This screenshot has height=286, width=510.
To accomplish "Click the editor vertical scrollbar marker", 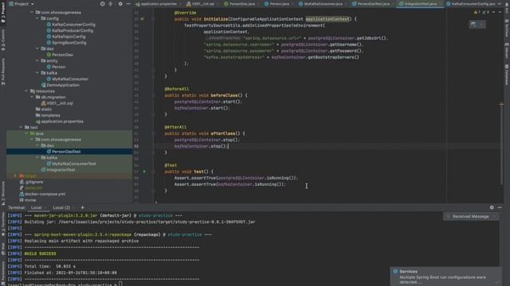I will (x=501, y=104).
